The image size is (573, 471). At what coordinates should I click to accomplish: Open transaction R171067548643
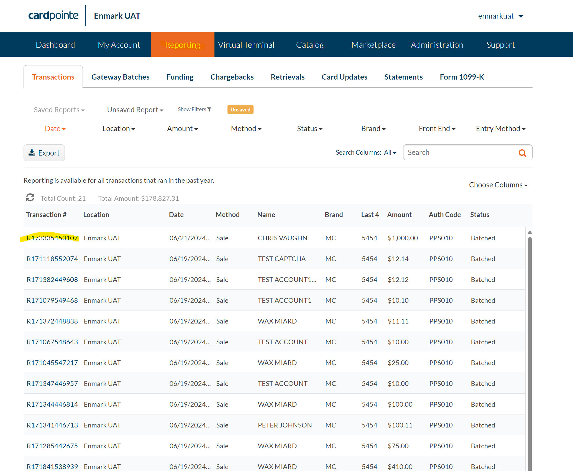(x=52, y=342)
